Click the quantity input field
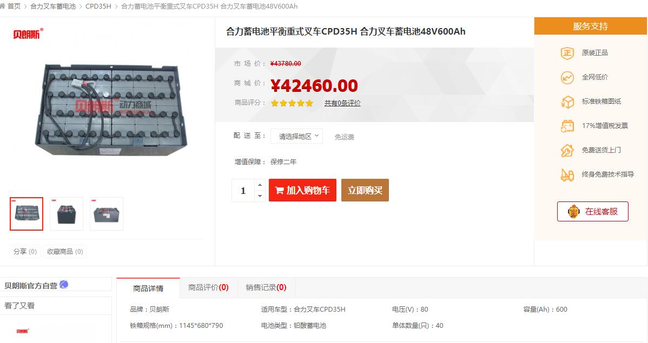Screen dimensions: 648x343 [x=243, y=190]
